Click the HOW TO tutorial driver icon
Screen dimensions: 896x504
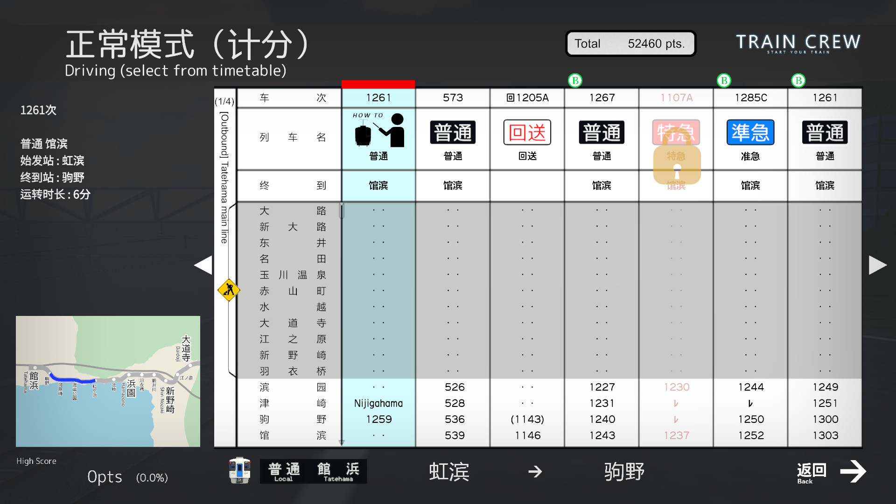(378, 131)
